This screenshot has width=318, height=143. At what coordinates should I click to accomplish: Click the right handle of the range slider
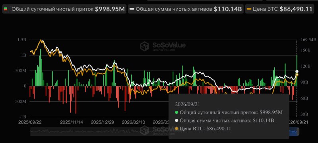coord(298,132)
